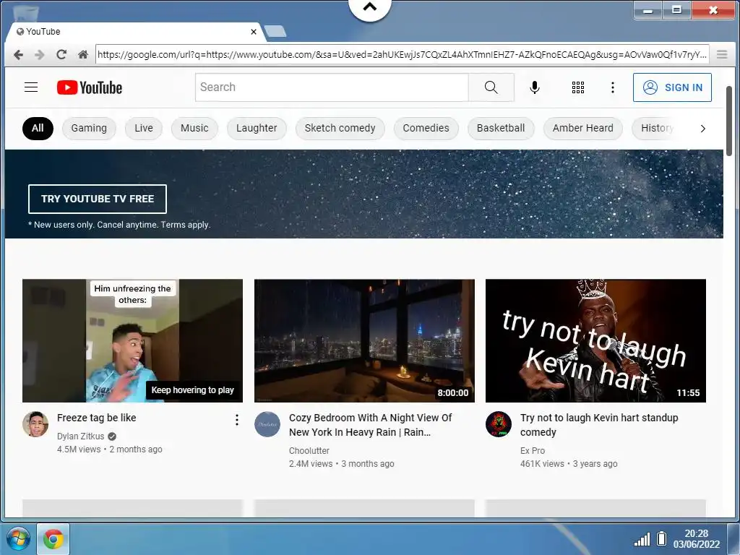The image size is (740, 555).
Task: Select the Amber Heard chip
Action: [583, 129]
